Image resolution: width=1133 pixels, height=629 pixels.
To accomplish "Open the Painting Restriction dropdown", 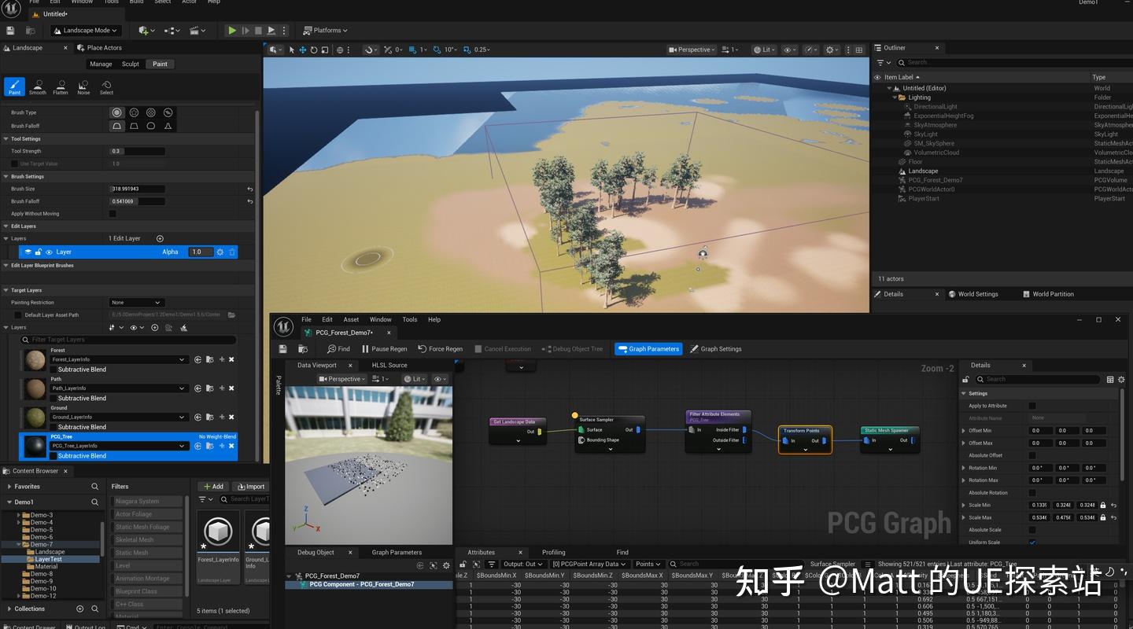I will click(x=136, y=303).
